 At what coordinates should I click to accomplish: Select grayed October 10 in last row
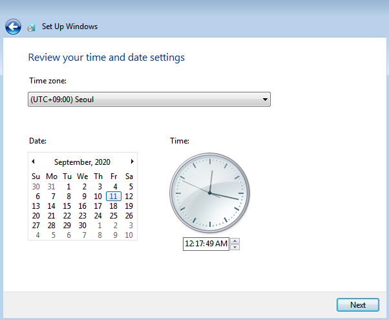tap(129, 235)
